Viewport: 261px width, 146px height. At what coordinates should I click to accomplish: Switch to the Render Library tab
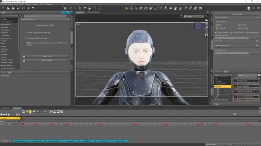click(93, 12)
